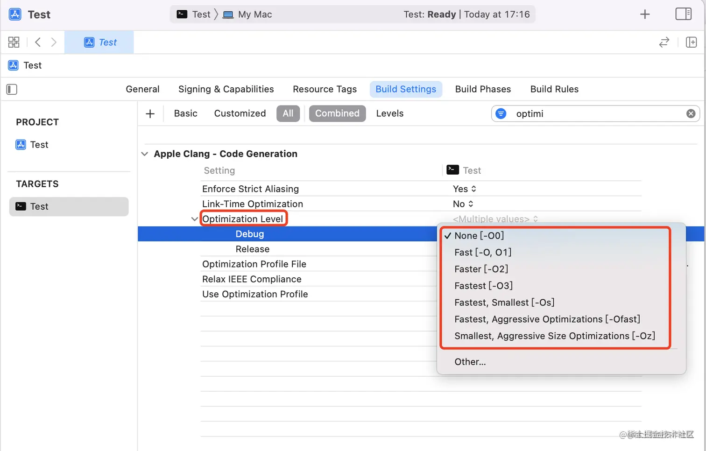
Task: Choose the My Mac run destination
Action: pyautogui.click(x=247, y=14)
